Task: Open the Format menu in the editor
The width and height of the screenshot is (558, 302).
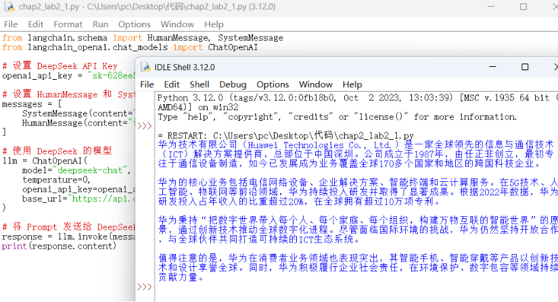Action: coord(68,24)
